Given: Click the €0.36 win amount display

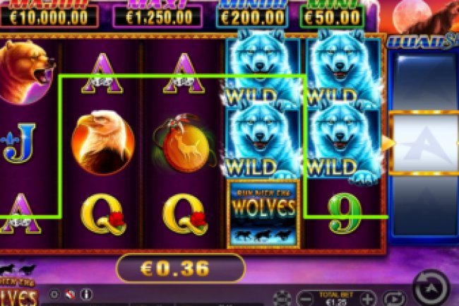Looking at the screenshot, I should [181, 269].
